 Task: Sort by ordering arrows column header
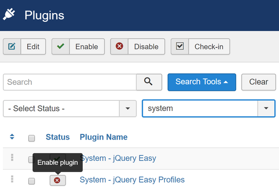coord(12,137)
